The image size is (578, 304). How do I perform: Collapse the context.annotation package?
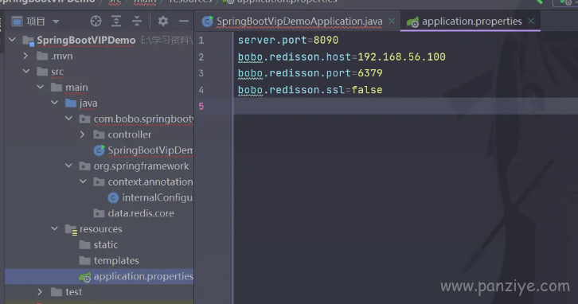(x=83, y=181)
